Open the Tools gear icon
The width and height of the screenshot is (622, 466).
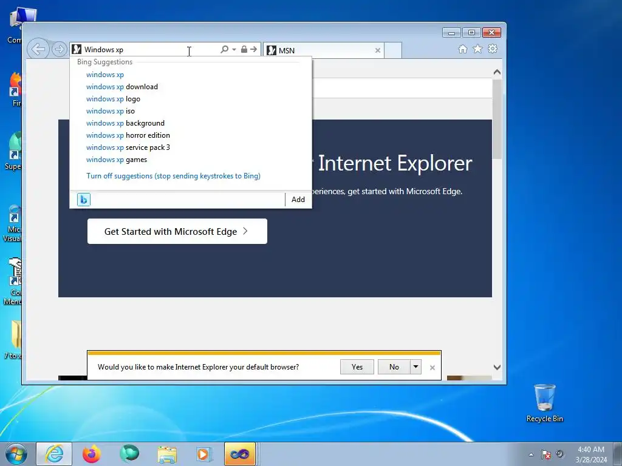(493, 49)
